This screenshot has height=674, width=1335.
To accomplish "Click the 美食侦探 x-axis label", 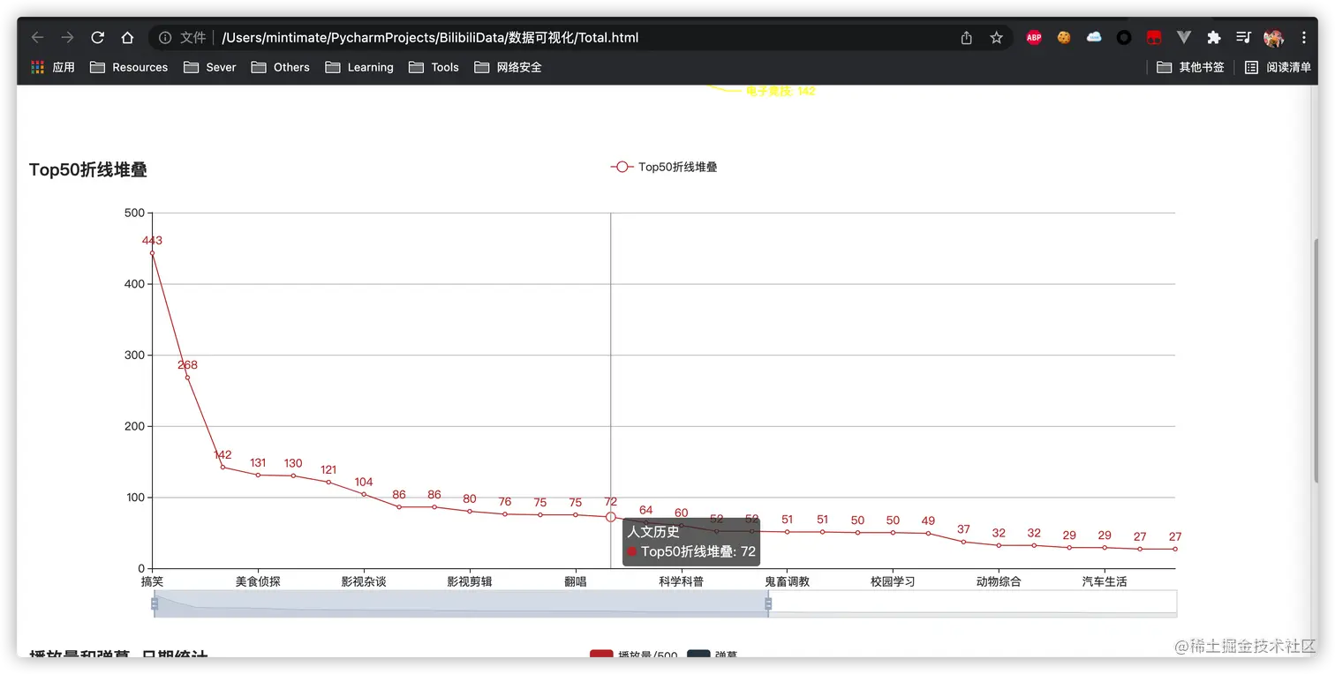I will (258, 582).
